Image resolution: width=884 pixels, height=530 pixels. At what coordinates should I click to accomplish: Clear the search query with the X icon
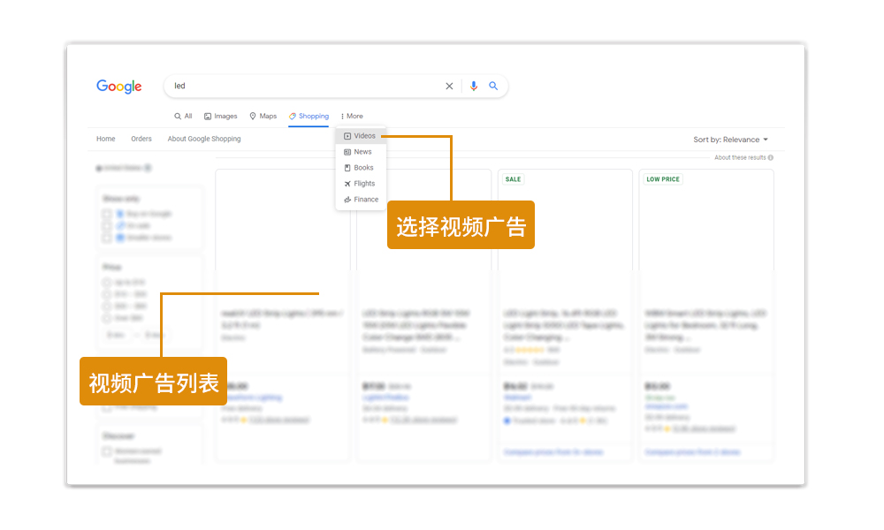tap(449, 87)
